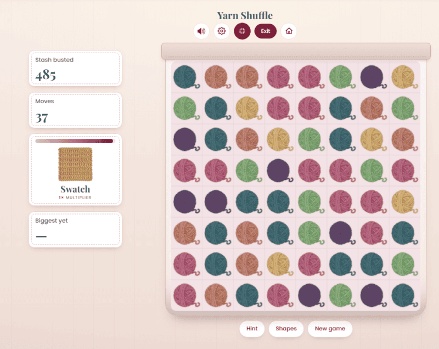Screen dimensions: 439x349
Task: Pick the green yarn ball in top row
Action: click(341, 77)
